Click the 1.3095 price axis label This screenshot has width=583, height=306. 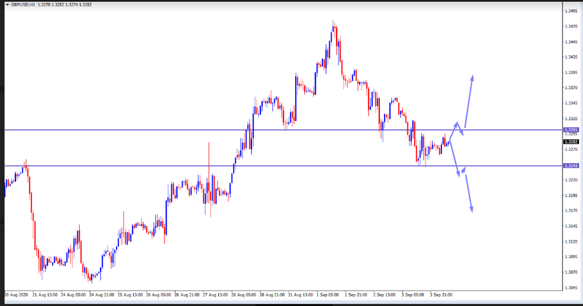click(x=571, y=257)
